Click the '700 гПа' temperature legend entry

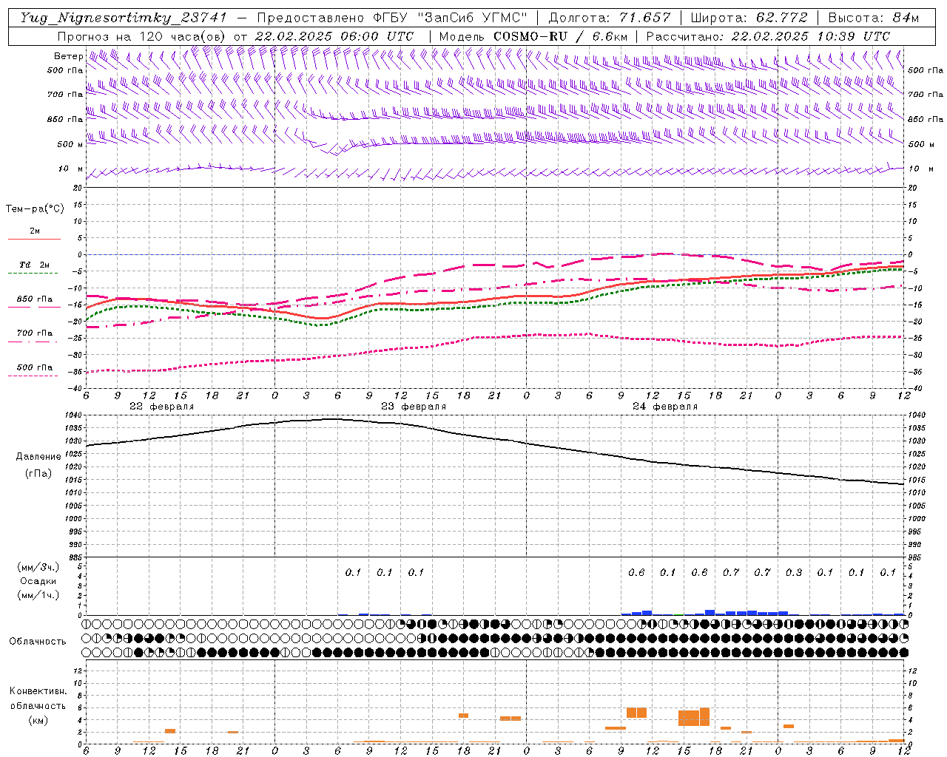[x=35, y=333]
